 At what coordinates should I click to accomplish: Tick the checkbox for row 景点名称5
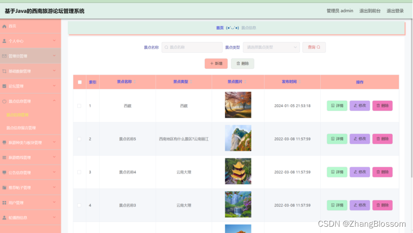point(79,139)
